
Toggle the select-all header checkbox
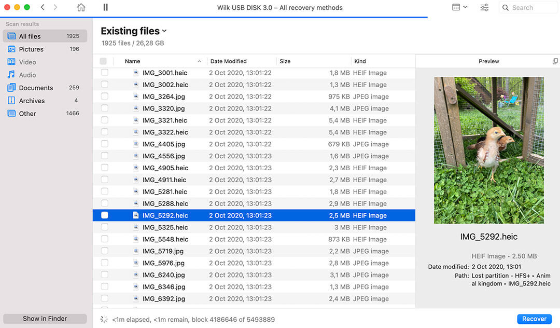[x=103, y=61]
